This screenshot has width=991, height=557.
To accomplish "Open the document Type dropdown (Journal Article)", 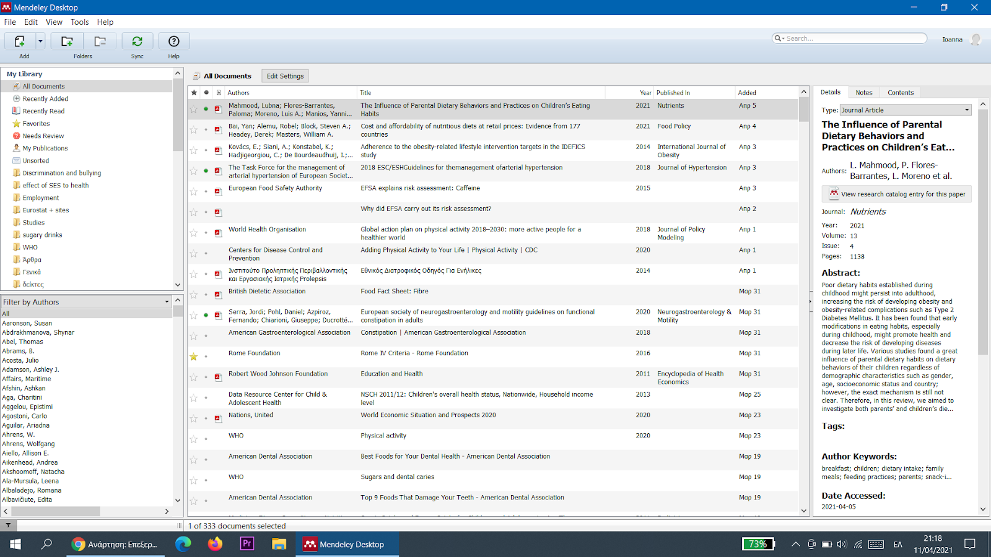I will click(x=906, y=110).
